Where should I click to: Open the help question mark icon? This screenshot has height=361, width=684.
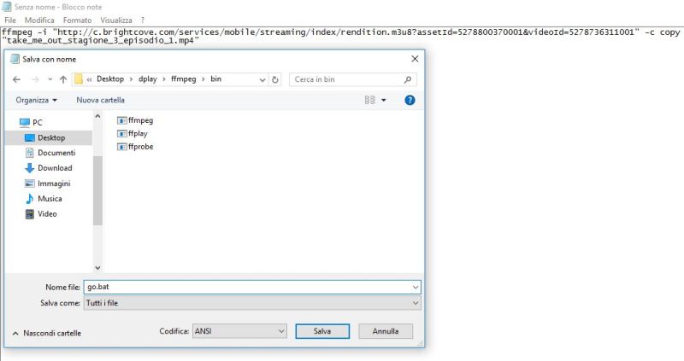coord(410,100)
